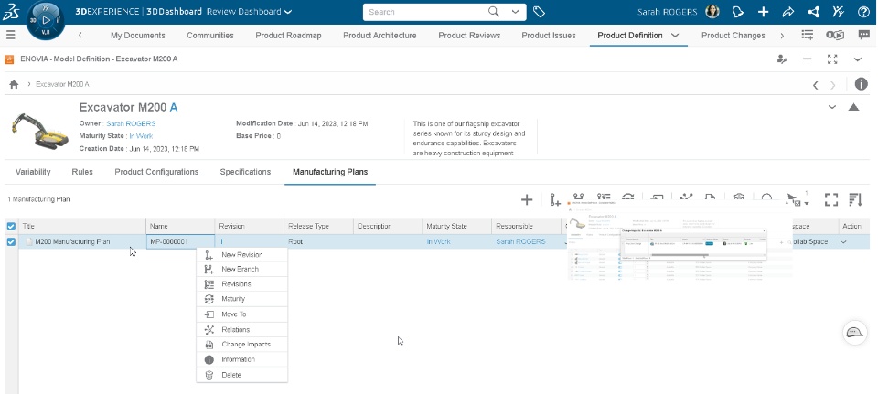Select New Revision from context menu
The image size is (878, 394).
click(241, 255)
